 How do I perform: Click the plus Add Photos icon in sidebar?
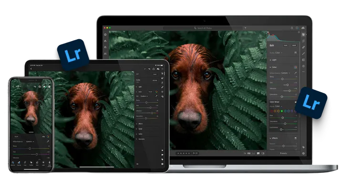click(x=105, y=34)
